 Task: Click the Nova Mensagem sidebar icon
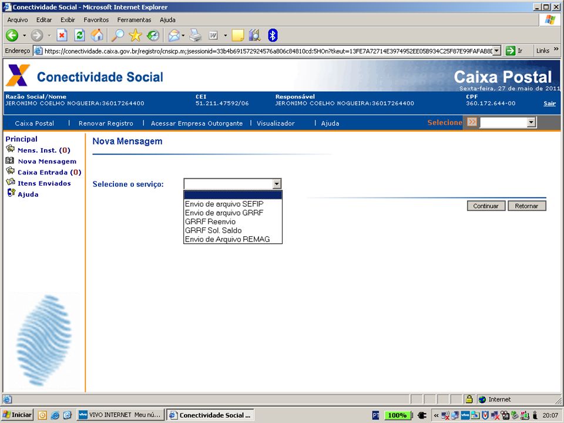click(x=10, y=160)
